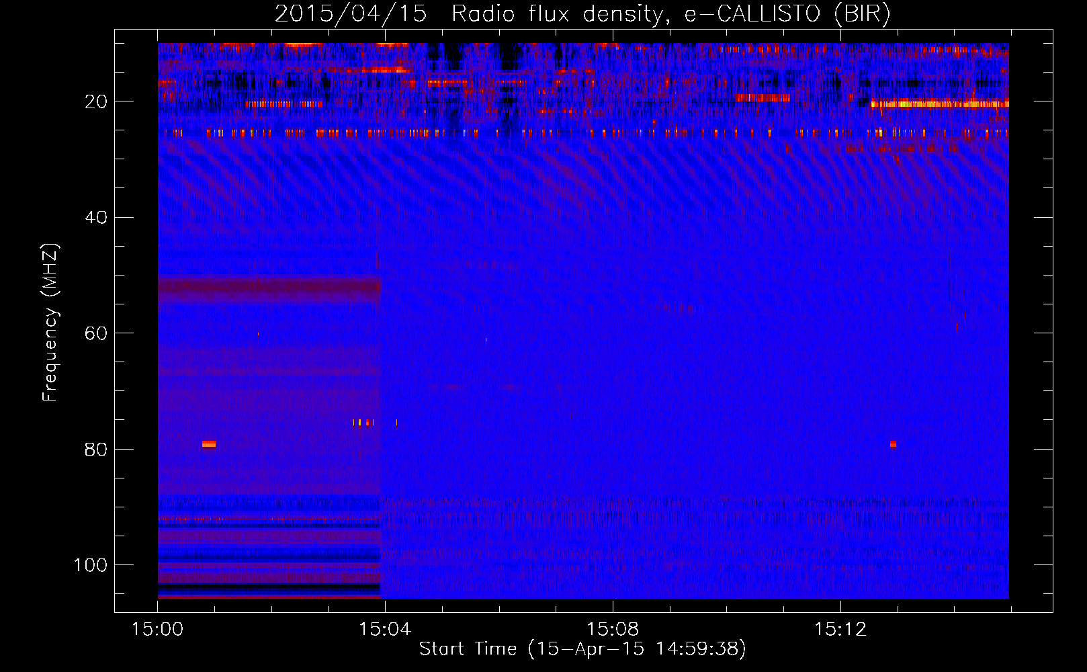The width and height of the screenshot is (1087, 672).
Task: Click the 'Start Time (15-Apr-15 14:59:38)' label
Action: 582,649
